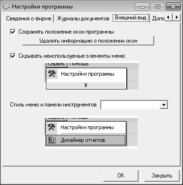Open the Журналы документов tab

point(83,18)
